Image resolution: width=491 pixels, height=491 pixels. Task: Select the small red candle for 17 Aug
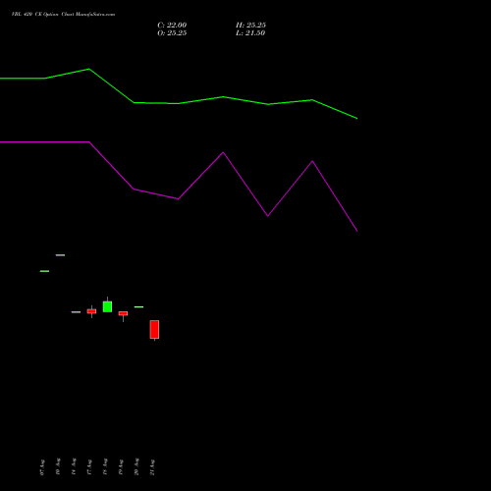91,311
